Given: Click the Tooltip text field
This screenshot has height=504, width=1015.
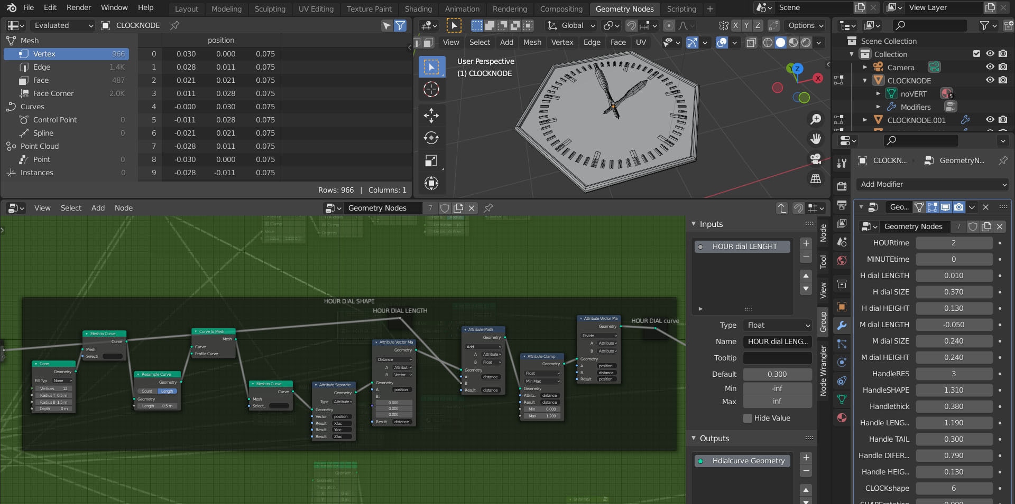Looking at the screenshot, I should coord(777,358).
